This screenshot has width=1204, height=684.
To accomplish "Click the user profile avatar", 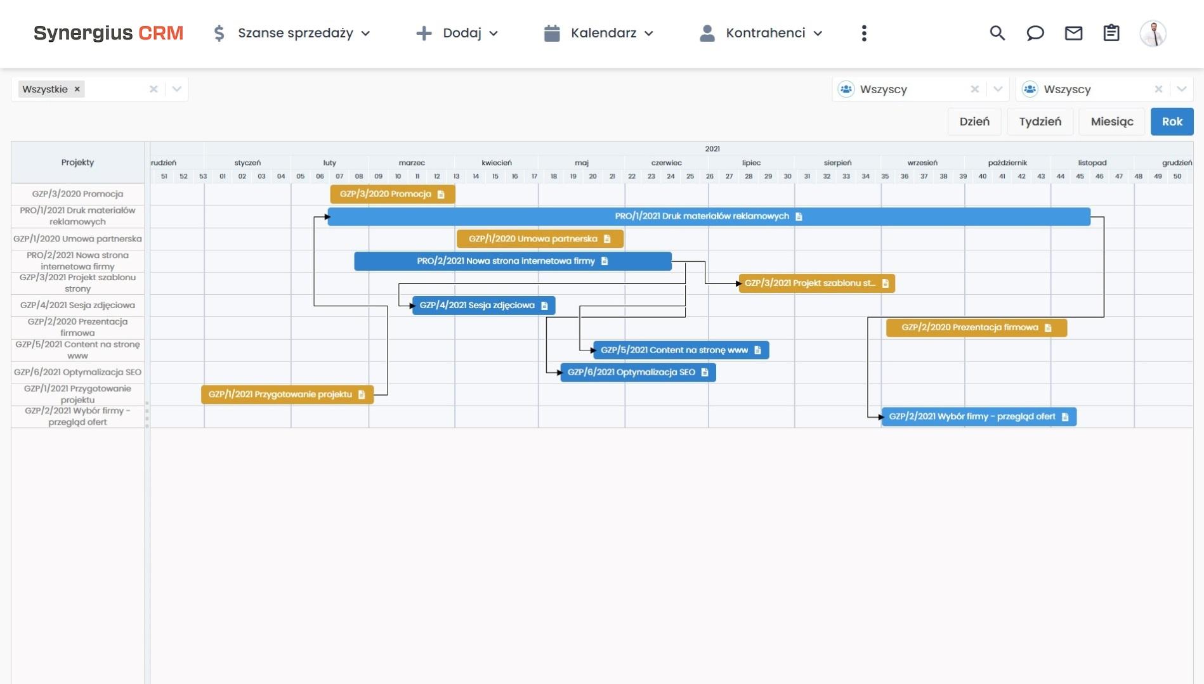I will pos(1154,33).
